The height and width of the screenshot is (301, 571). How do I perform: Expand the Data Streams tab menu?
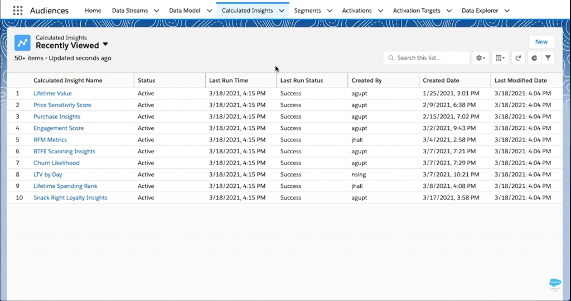(x=156, y=11)
